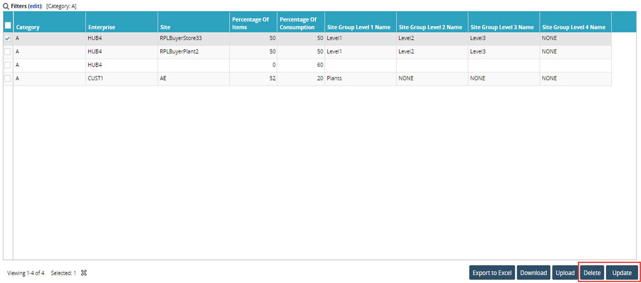Check the RPLBuyerPlant2 row checkbox
The image size is (641, 283).
click(8, 52)
